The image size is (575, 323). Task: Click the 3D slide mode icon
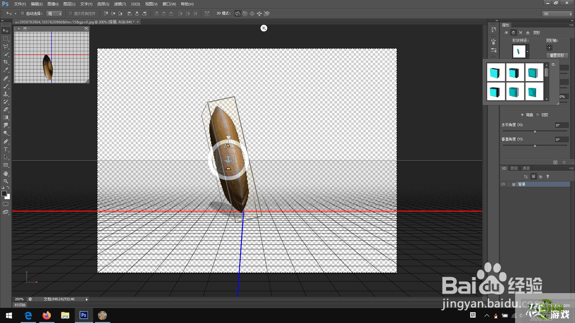259,13
